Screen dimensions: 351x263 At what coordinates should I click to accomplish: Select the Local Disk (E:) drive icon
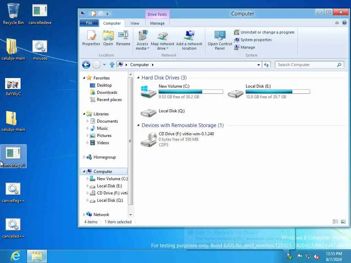click(x=235, y=94)
